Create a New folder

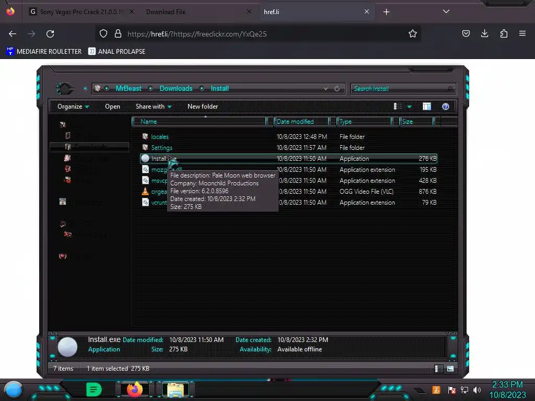click(x=203, y=107)
